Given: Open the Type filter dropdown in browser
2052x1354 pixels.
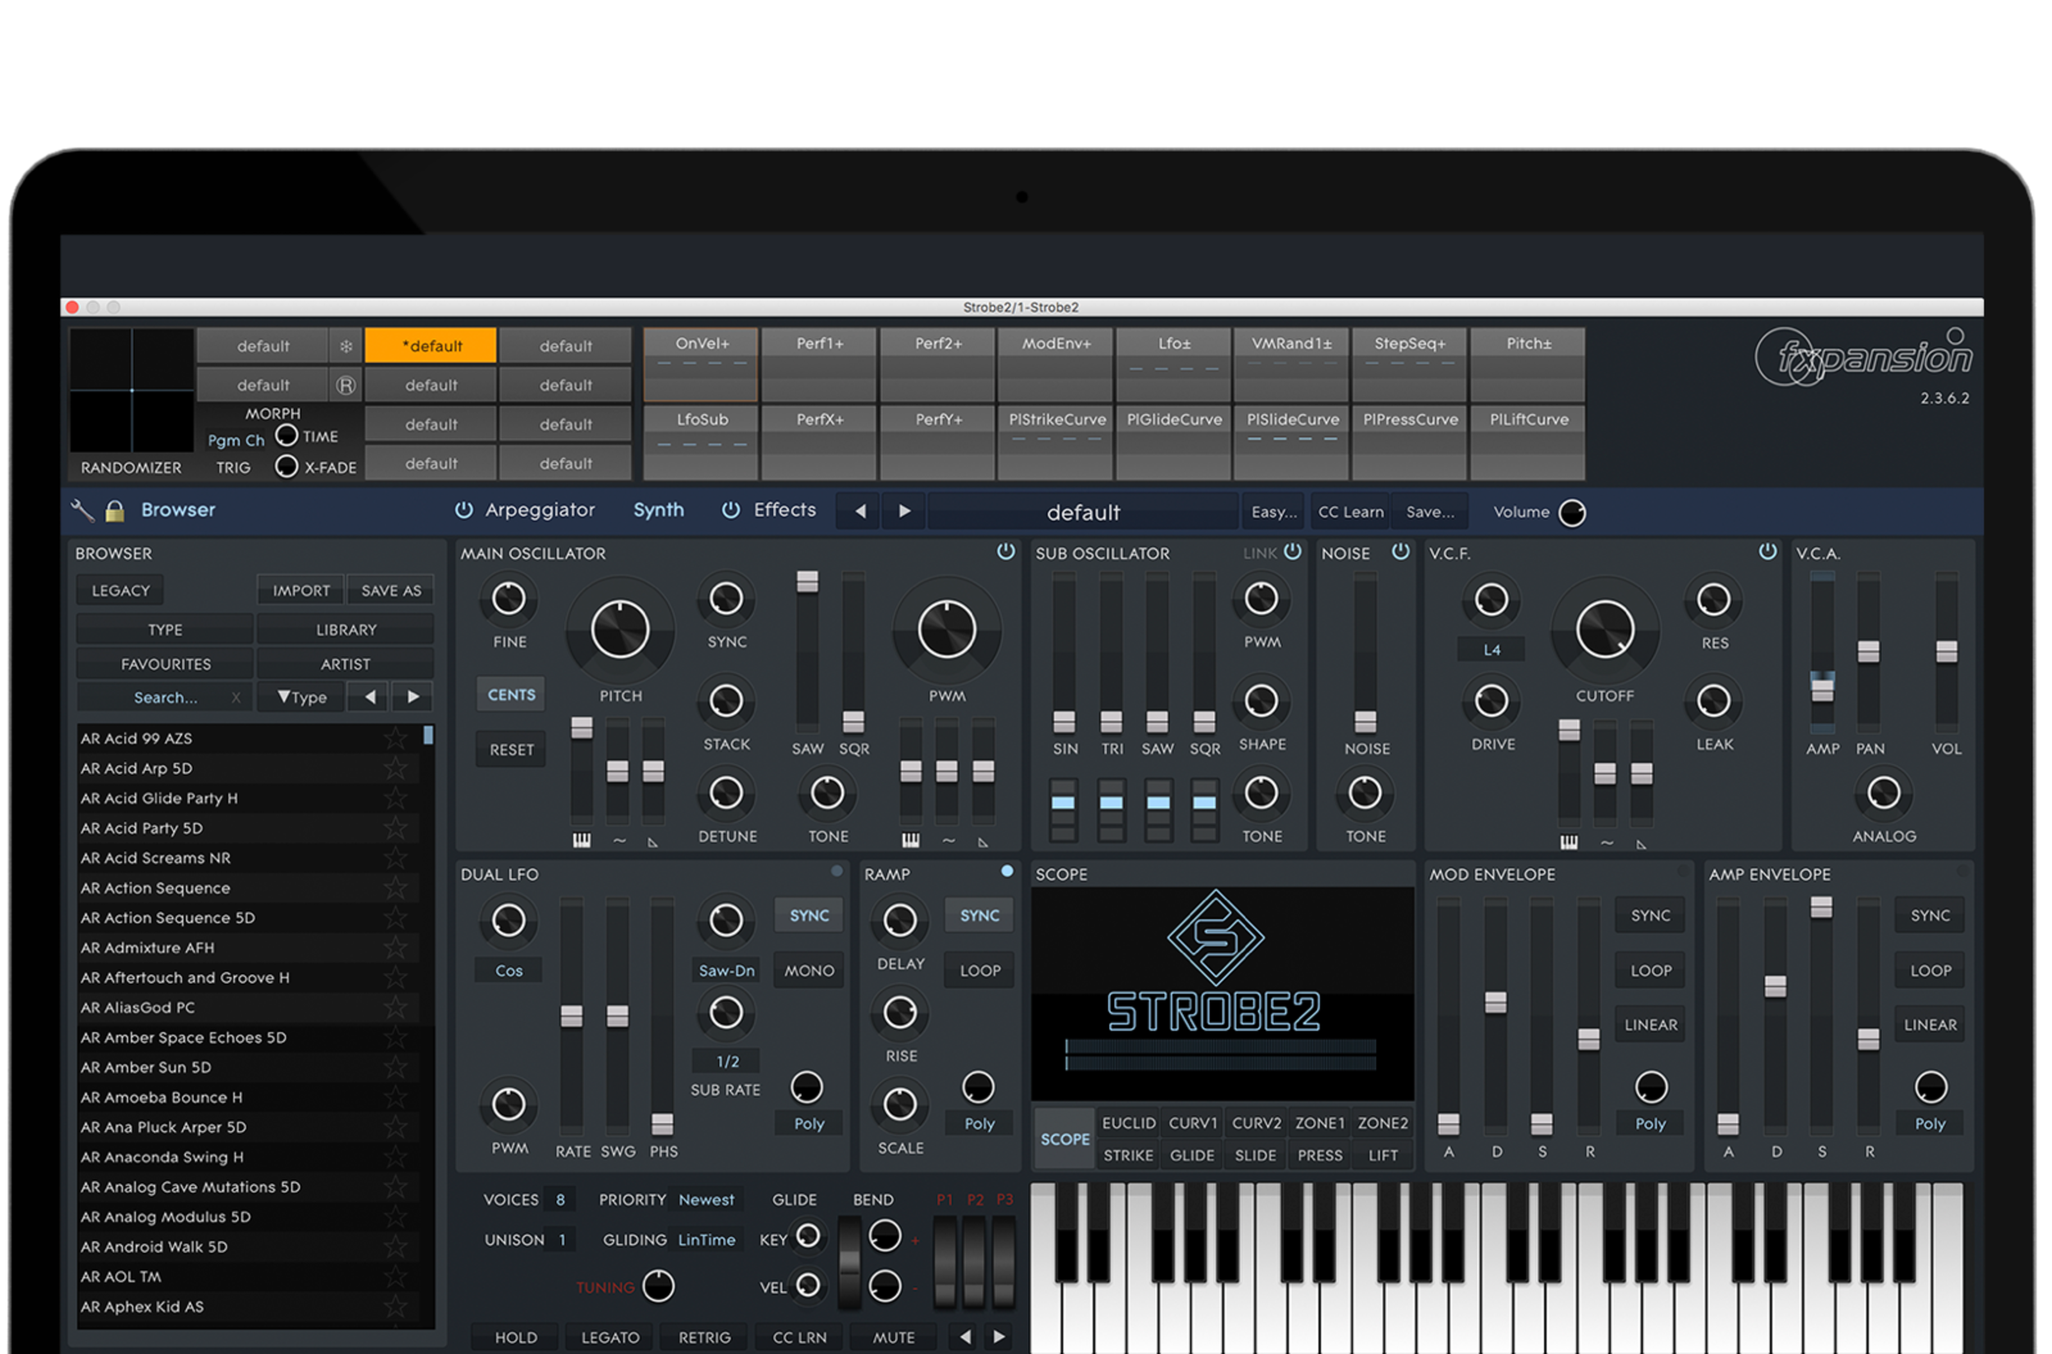Looking at the screenshot, I should coord(301,697).
